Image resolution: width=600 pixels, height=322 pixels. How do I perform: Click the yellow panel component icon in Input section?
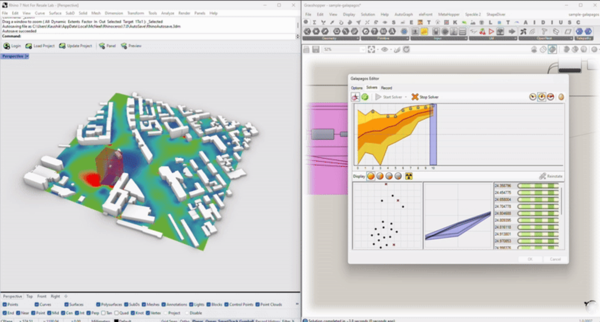pos(424,31)
